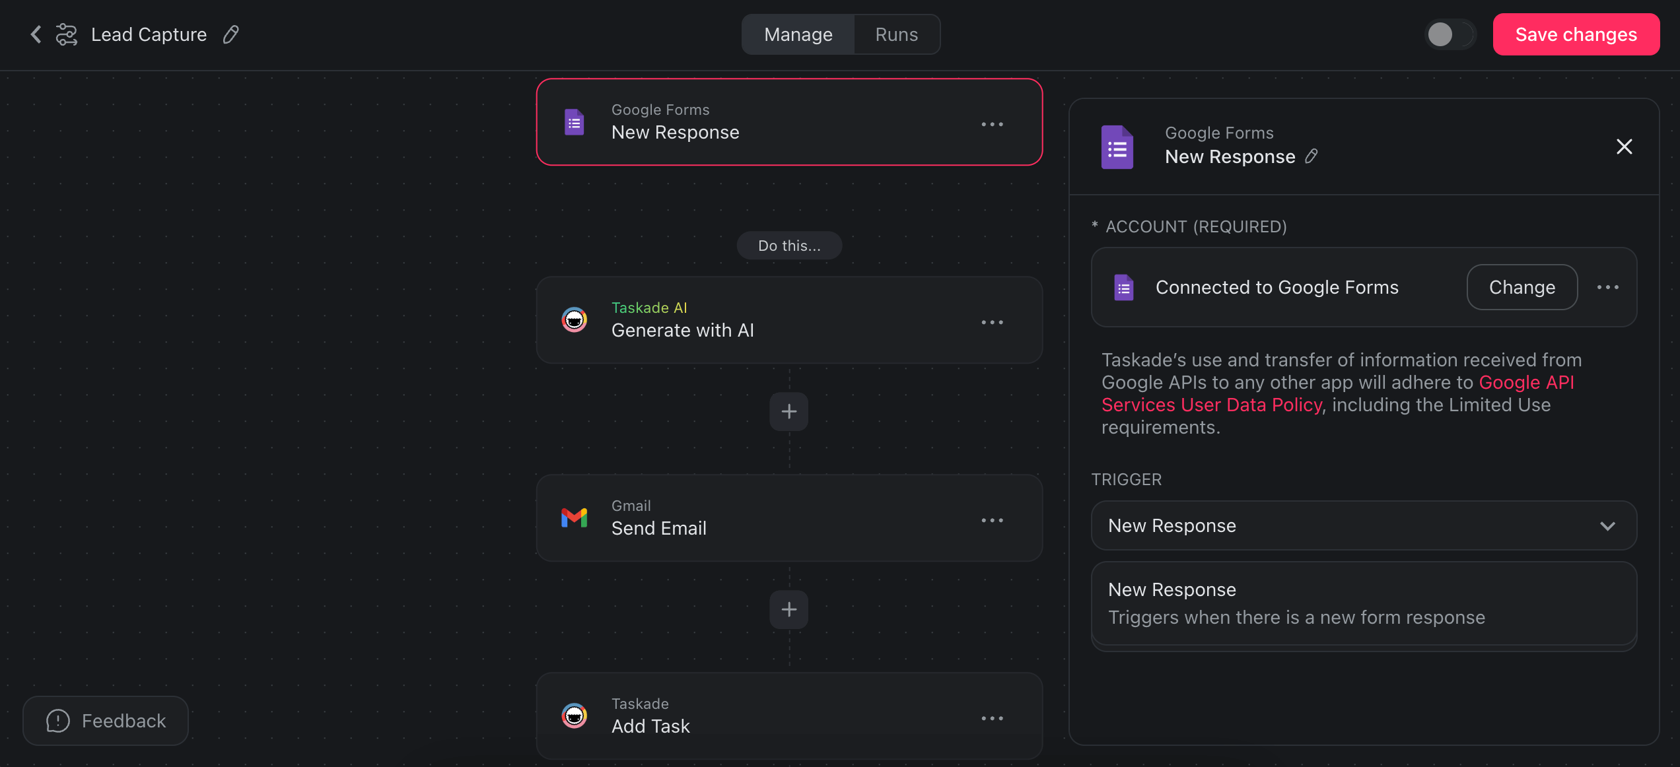
Task: Click the Taskade icon on Add Task step
Action: tap(574, 716)
